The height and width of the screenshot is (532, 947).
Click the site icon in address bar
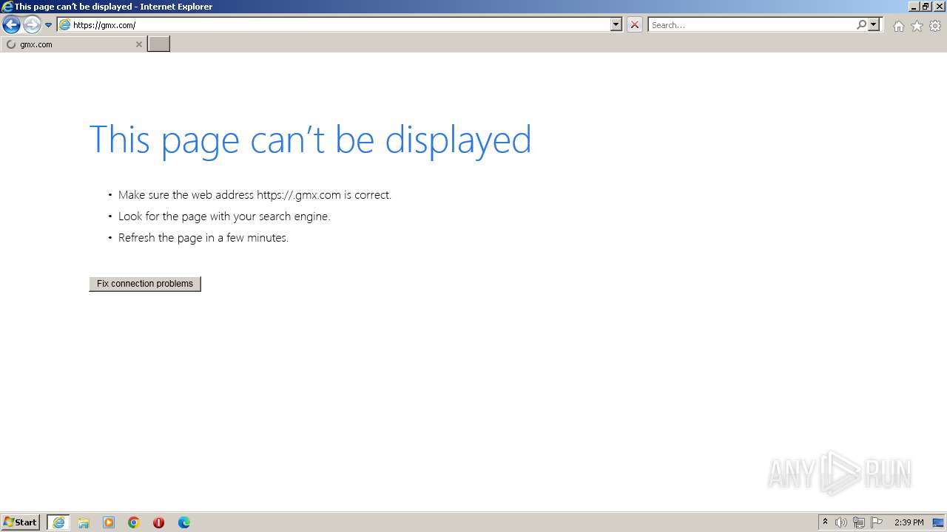coord(64,25)
